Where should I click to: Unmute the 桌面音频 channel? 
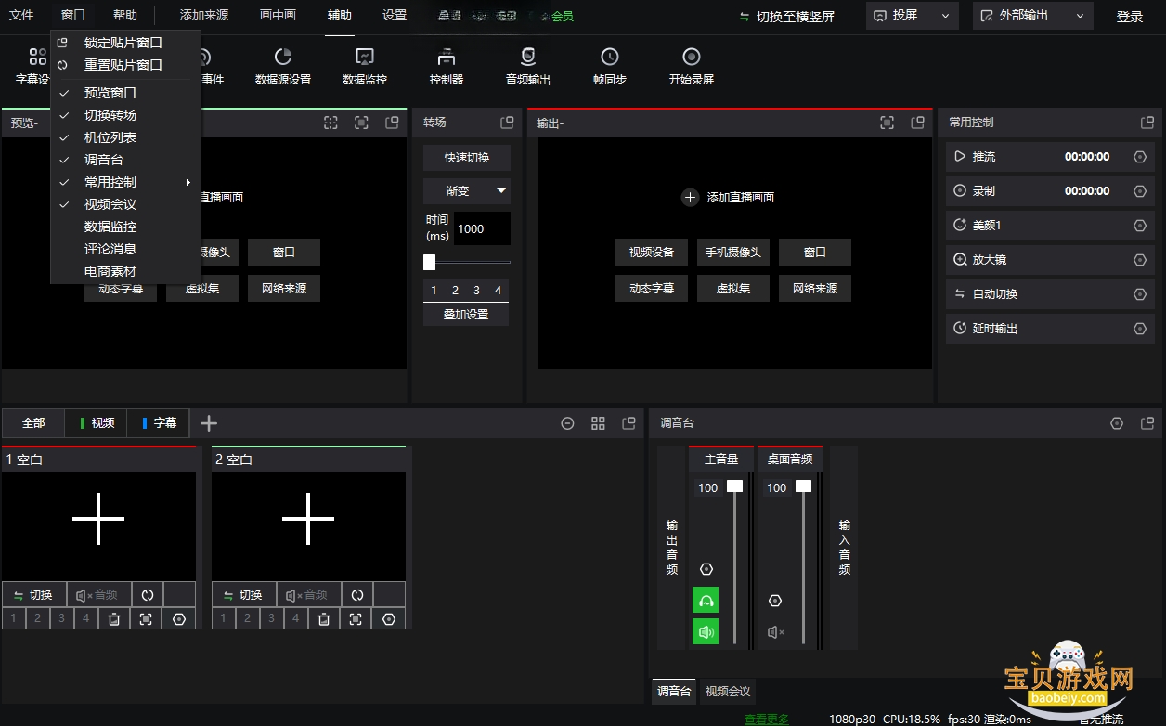775,632
